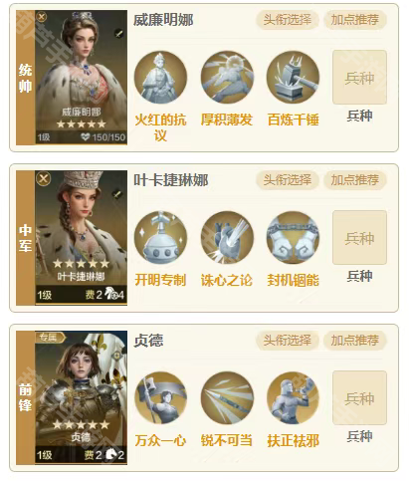409x481 pixels.
Task: Open 加点推荐 for 威廉明娜
Action: 355,20
